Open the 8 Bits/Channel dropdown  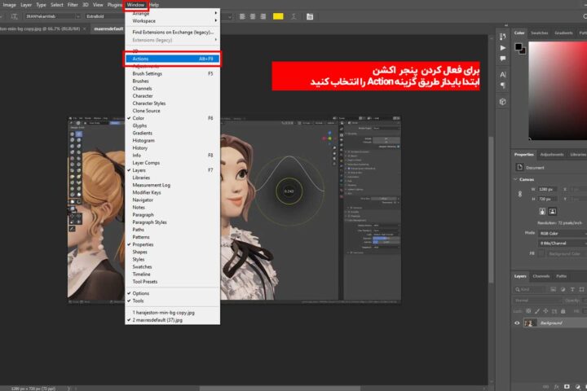click(x=563, y=244)
